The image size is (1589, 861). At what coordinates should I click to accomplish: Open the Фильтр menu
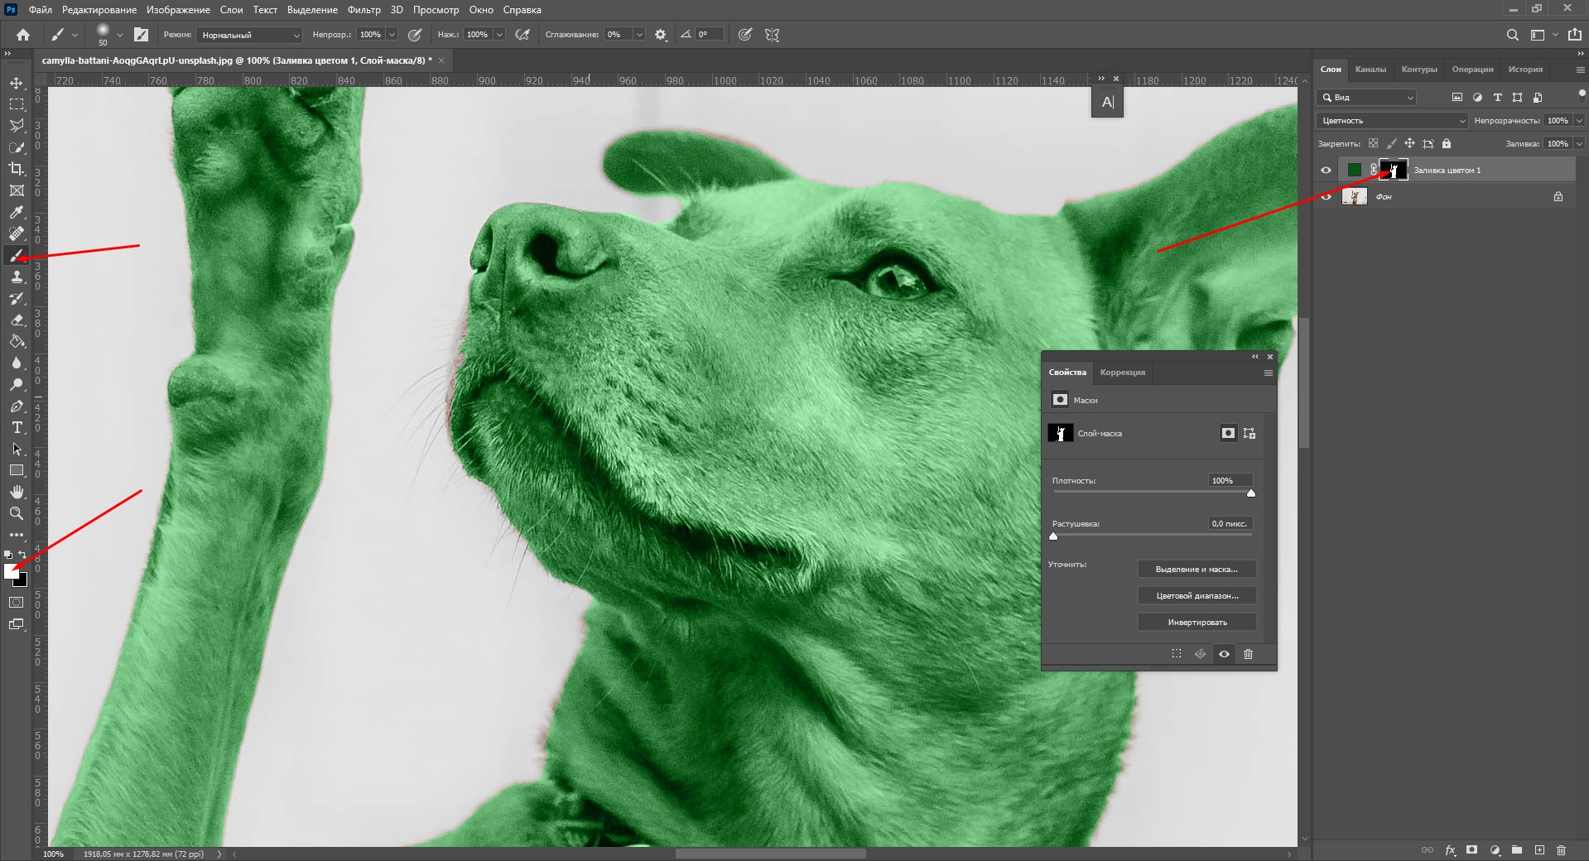(364, 10)
